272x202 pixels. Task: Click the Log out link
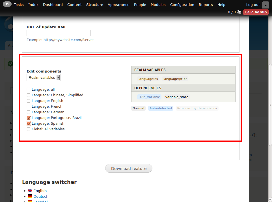(x=253, y=5)
